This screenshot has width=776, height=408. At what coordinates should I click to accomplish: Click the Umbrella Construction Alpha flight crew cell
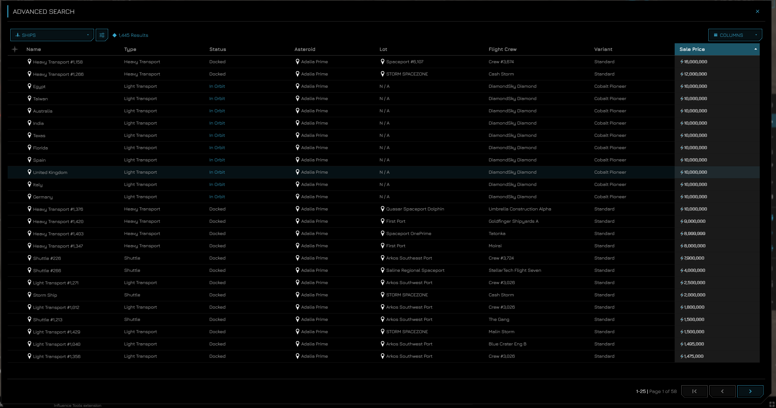click(520, 209)
